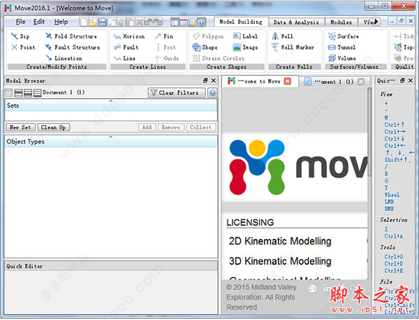Click the Wheel shortcut entry

392,195
